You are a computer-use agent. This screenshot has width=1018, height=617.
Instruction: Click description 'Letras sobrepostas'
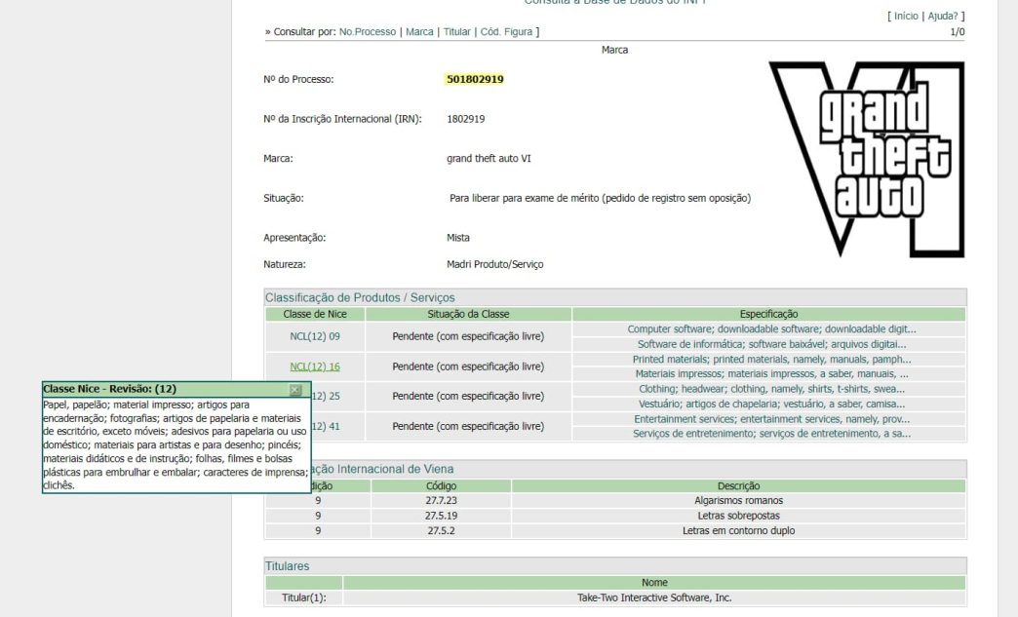(738, 516)
